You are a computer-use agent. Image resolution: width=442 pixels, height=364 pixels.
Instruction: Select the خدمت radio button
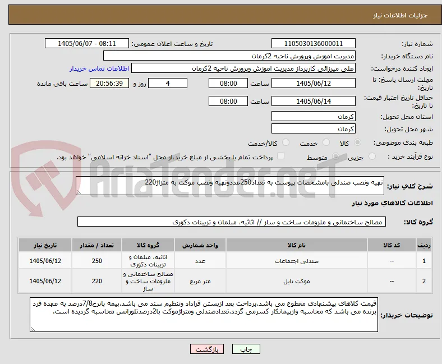tap(326, 142)
